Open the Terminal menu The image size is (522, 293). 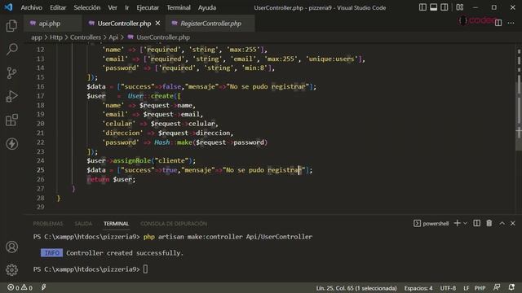pyautogui.click(x=179, y=7)
